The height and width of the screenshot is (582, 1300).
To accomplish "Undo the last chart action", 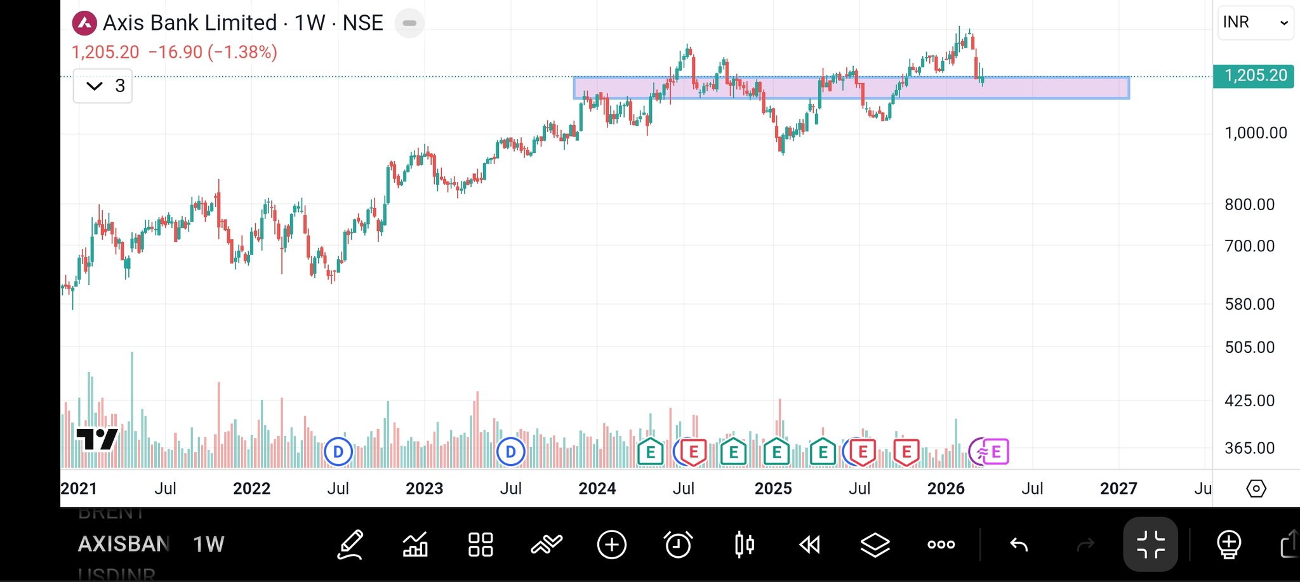I will (x=1019, y=545).
